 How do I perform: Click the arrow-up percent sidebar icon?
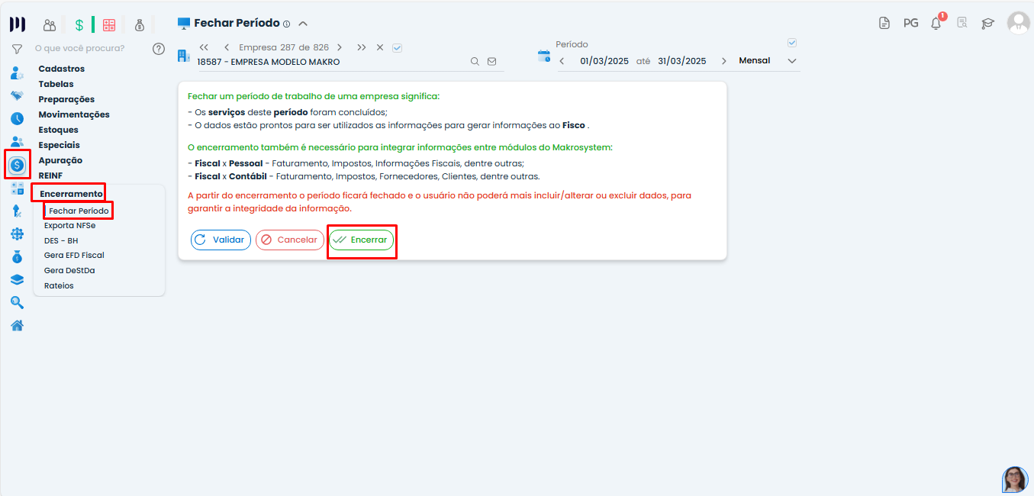[17, 211]
